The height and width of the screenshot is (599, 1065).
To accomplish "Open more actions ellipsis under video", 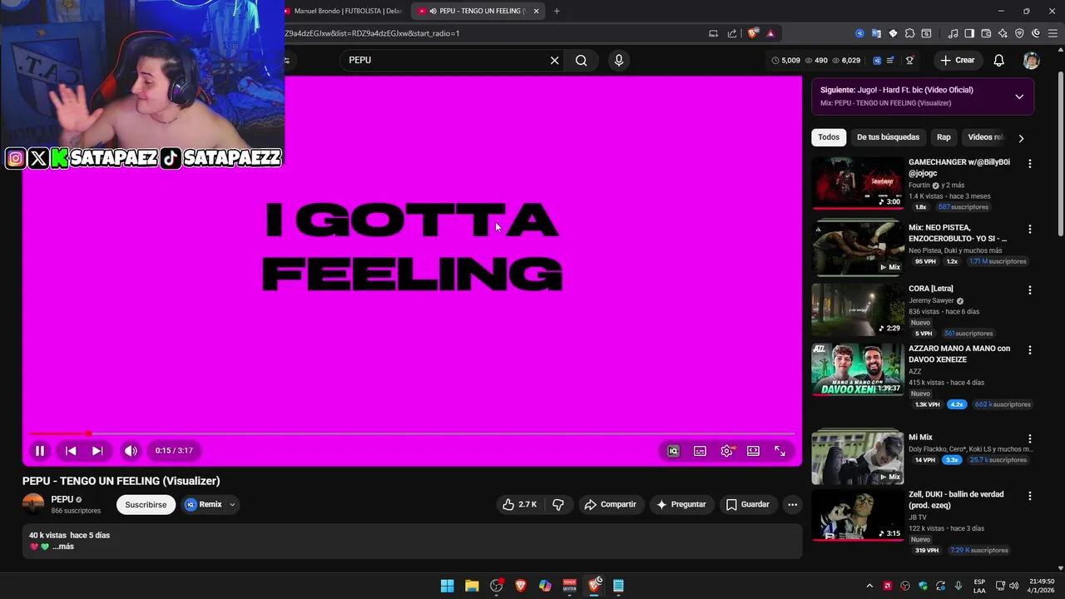I will coord(792,504).
